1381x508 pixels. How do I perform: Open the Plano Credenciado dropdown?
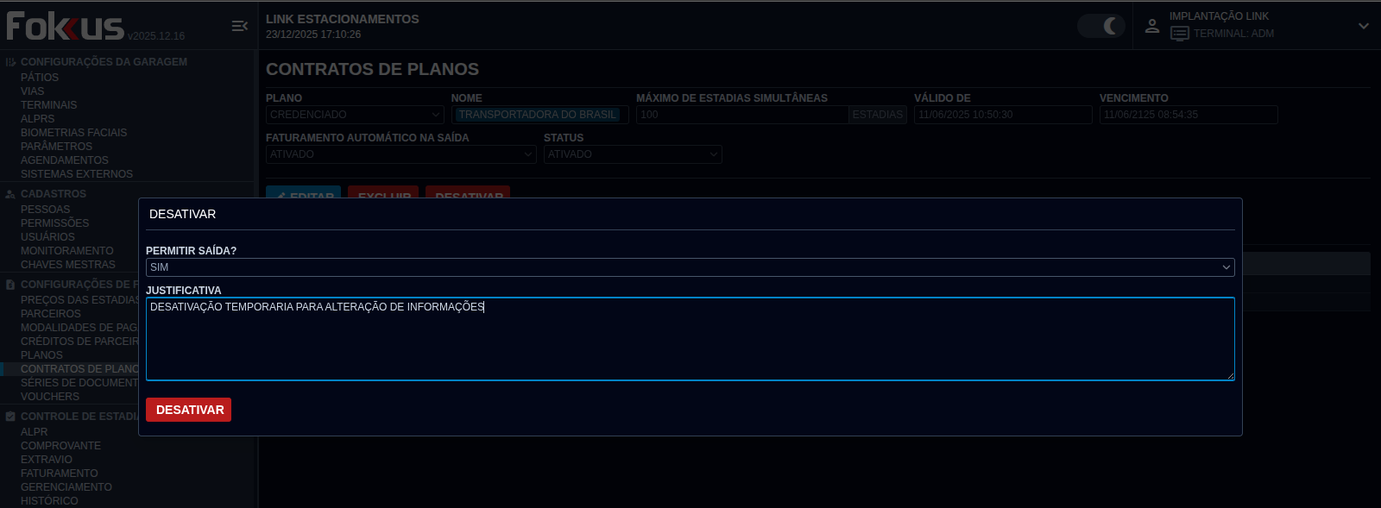point(354,115)
